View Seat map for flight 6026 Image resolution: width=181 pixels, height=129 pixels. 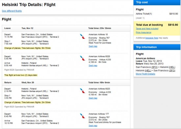[93, 65]
